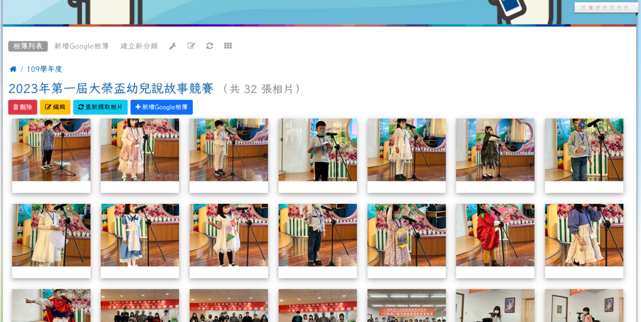Viewport: 641px width, 322px height.
Task: Open photo of boy in all-white outfit
Action: pos(228,150)
